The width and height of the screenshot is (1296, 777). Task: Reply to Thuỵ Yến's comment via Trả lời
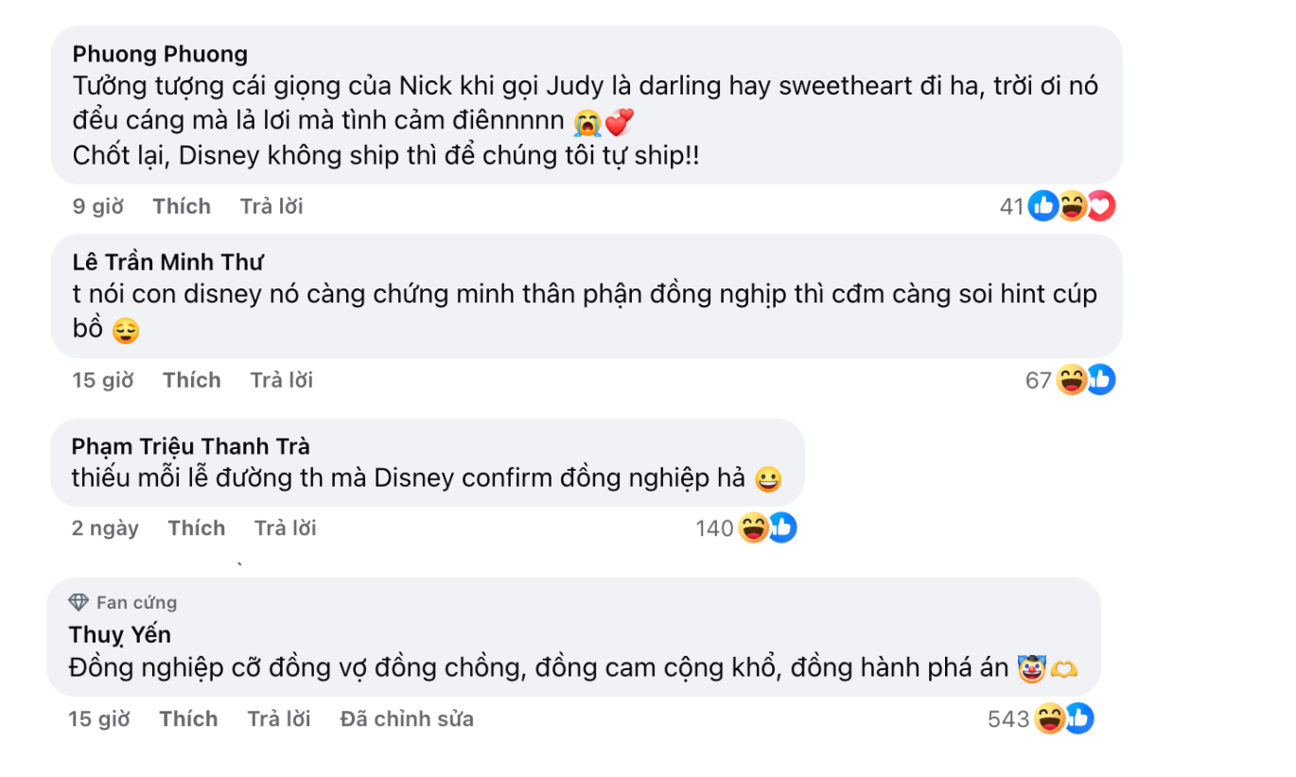pyautogui.click(x=278, y=719)
